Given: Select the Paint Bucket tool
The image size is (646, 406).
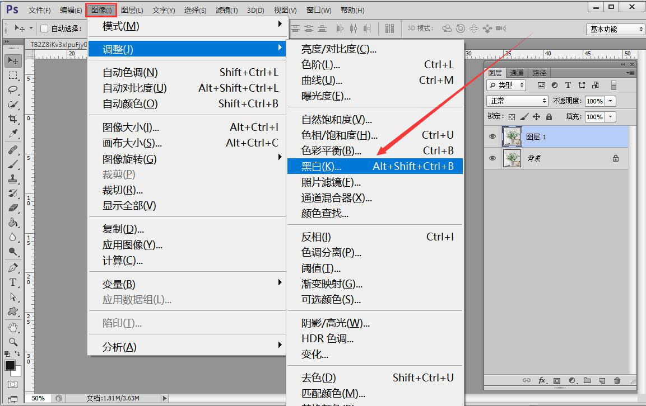Looking at the screenshot, I should point(13,223).
